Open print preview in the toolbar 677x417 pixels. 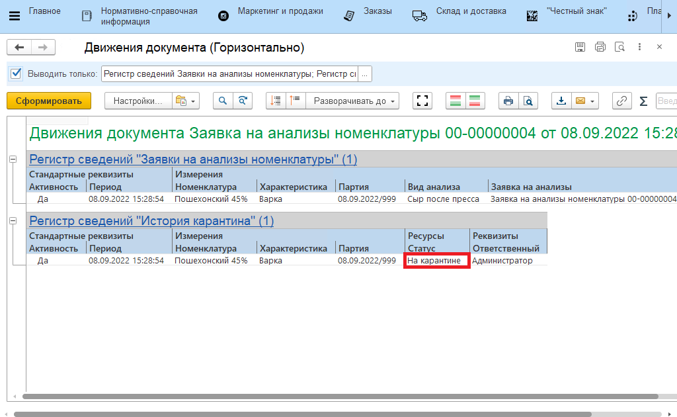528,101
